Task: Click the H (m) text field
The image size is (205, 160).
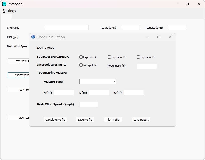Action: [64, 93]
